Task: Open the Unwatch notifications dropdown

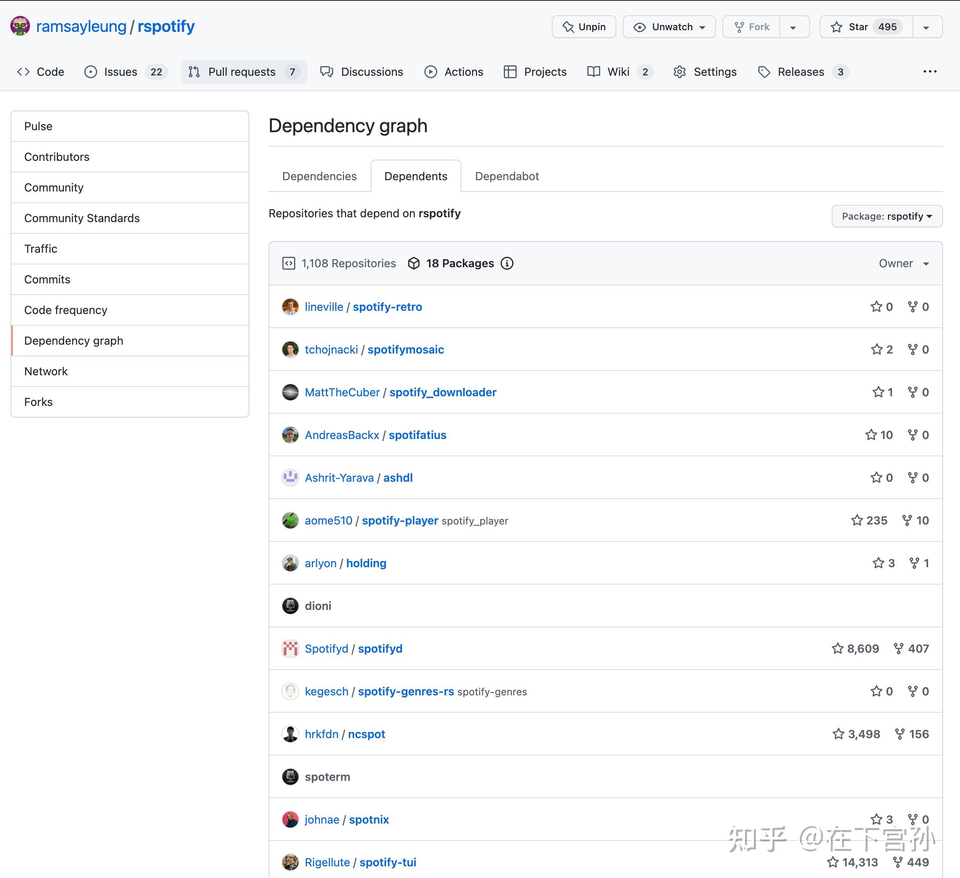Action: [669, 27]
